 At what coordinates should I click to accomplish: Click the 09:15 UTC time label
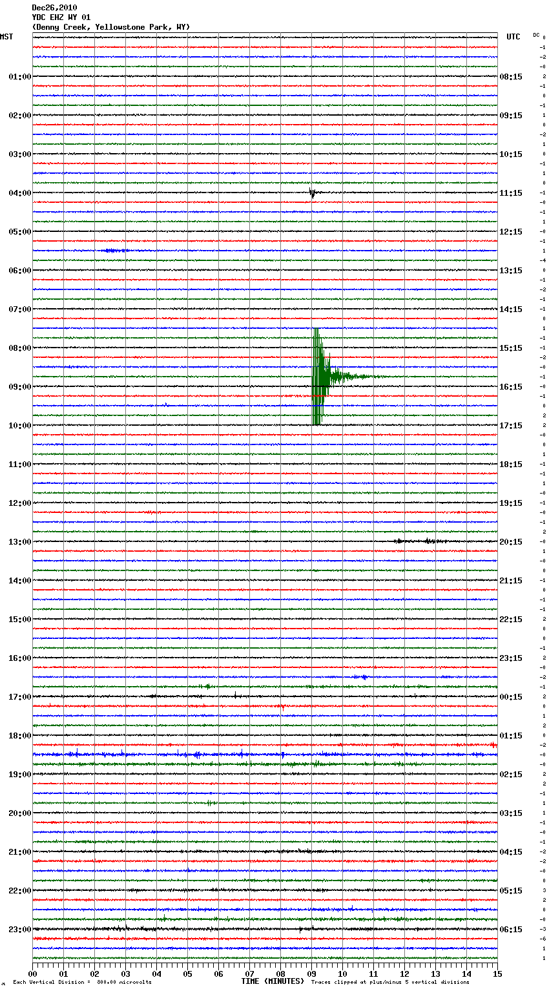pyautogui.click(x=511, y=116)
